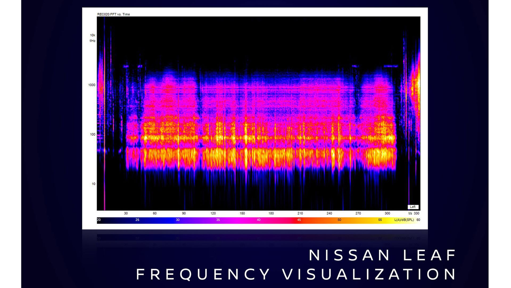The image size is (511, 288).
Task: Click the '100' frequency axis label
Action: [x=92, y=134]
